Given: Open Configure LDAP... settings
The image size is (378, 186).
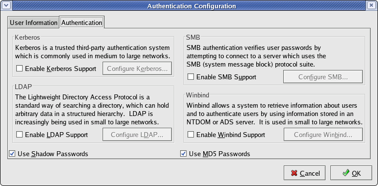Looking at the screenshot, I should [x=137, y=135].
